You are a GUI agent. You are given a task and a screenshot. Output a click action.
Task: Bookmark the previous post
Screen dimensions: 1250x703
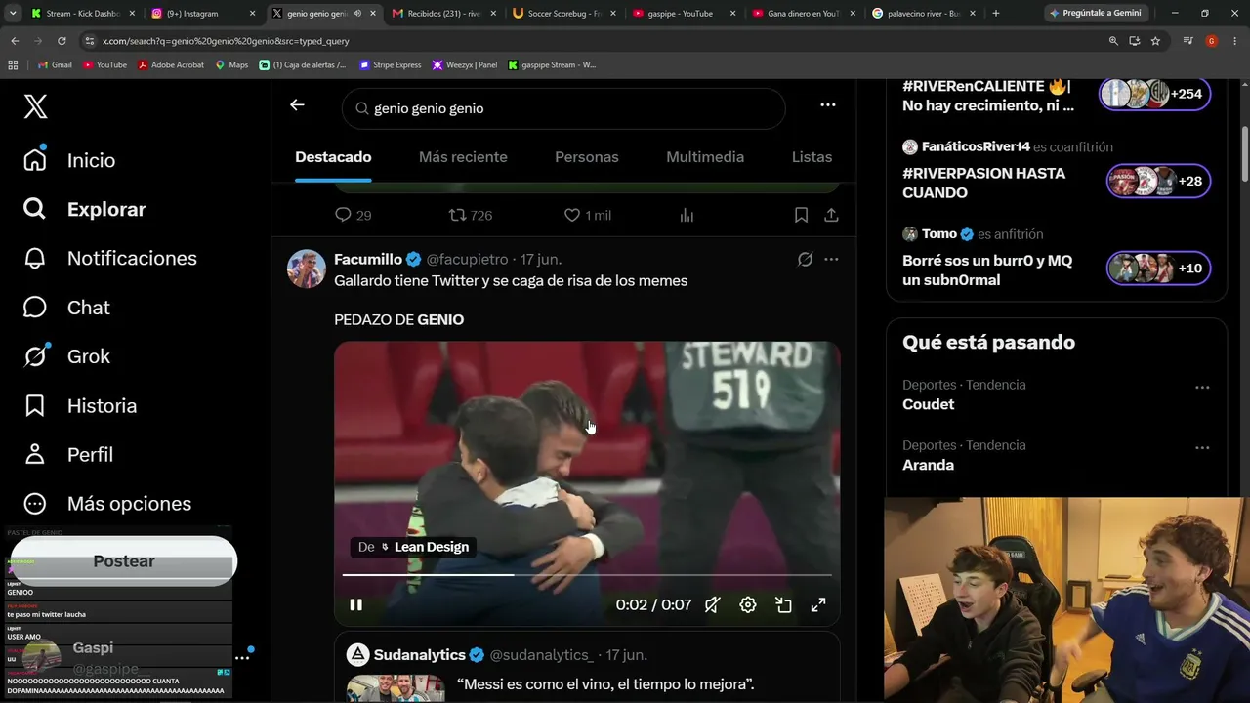[801, 215]
